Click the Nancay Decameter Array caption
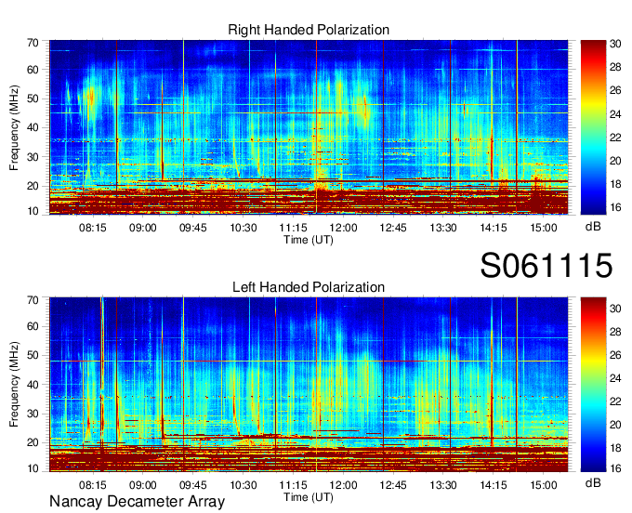The height and width of the screenshot is (513, 632). tap(137, 501)
